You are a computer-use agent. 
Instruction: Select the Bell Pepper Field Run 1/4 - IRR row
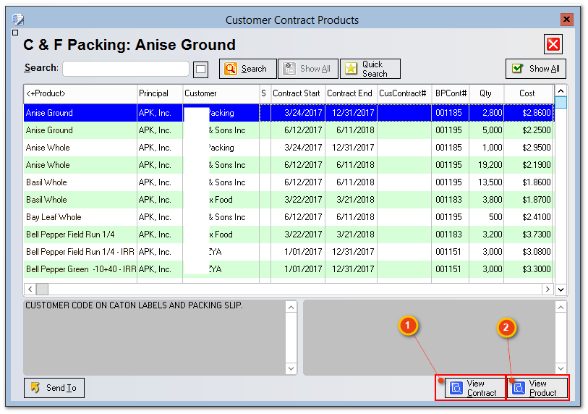(289, 251)
